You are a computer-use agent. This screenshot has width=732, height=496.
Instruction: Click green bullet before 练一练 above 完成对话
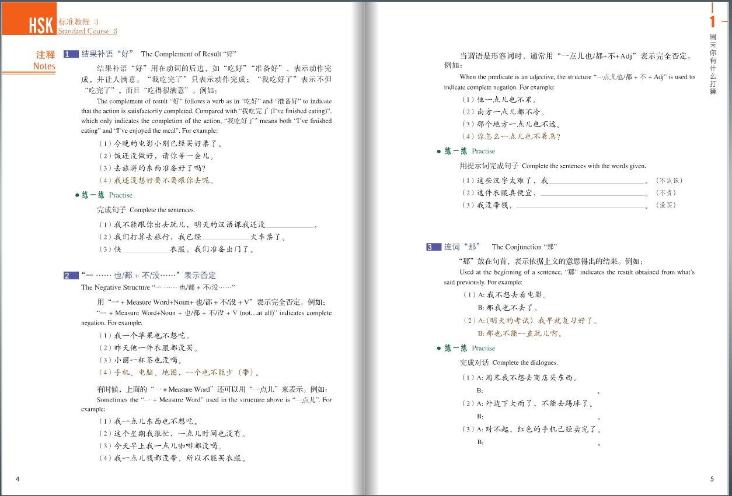[439, 349]
